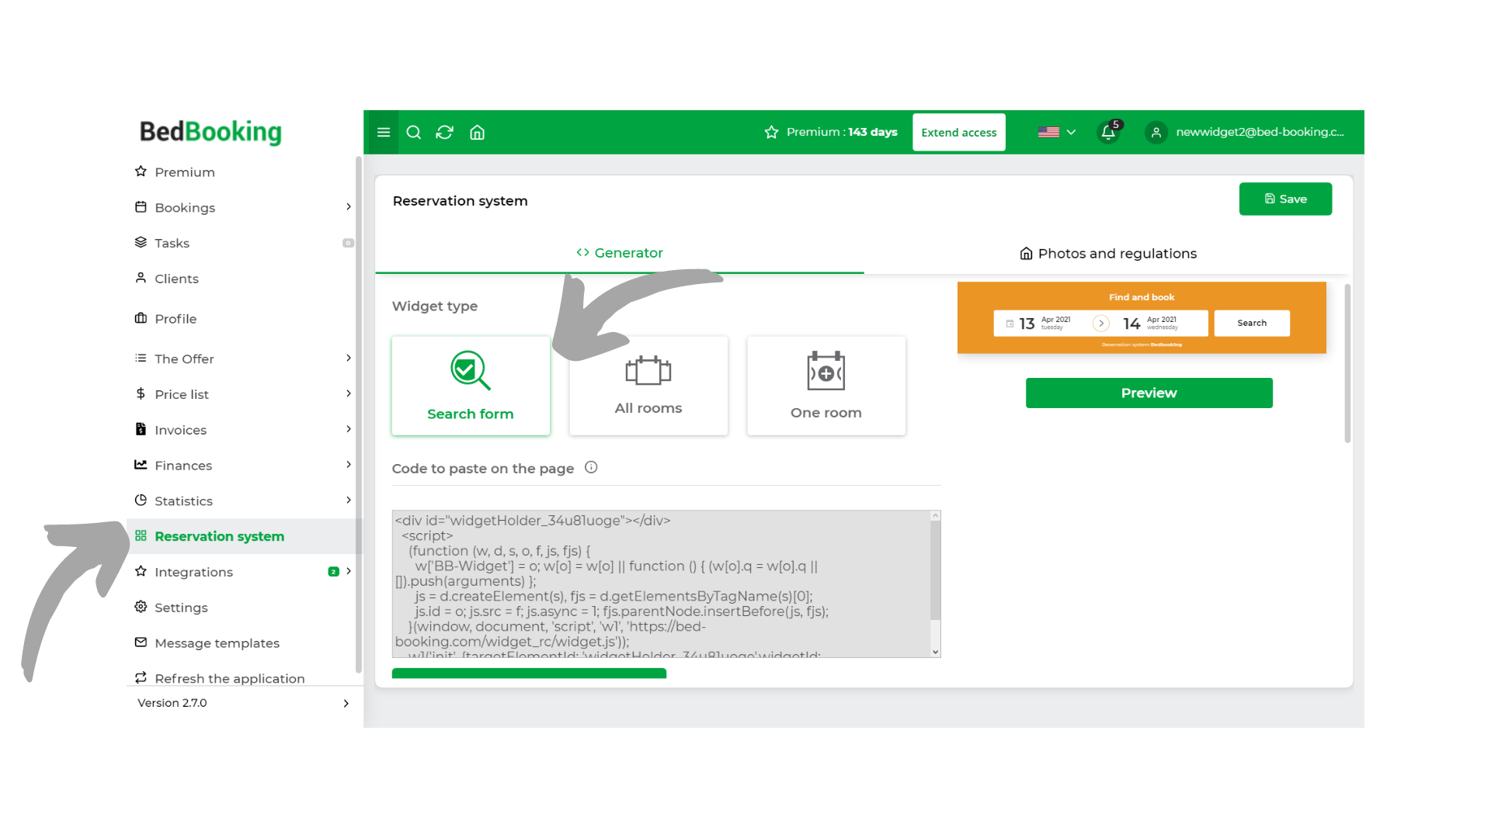Click the Tasks counter badge
The width and height of the screenshot is (1491, 838).
click(348, 244)
